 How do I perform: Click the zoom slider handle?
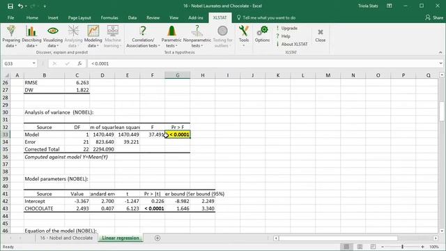click(x=402, y=247)
